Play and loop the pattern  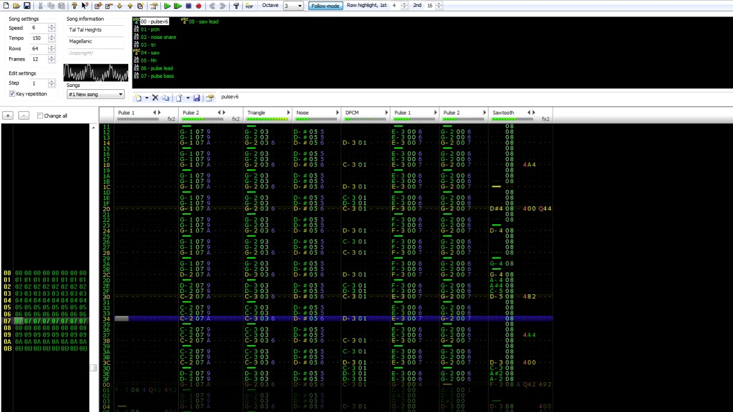coord(178,6)
